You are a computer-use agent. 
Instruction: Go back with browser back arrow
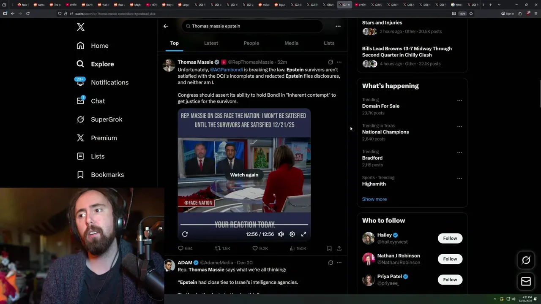tap(13, 14)
